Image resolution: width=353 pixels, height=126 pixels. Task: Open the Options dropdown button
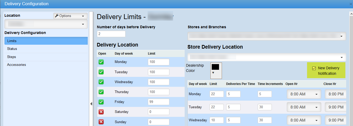click(70, 16)
